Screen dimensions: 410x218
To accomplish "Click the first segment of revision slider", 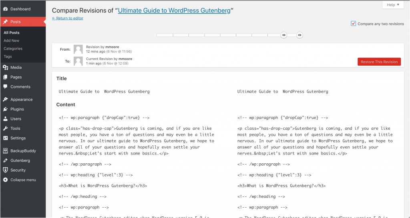I will [165, 35].
